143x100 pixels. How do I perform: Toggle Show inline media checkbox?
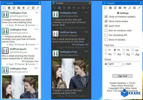click(x=106, y=21)
